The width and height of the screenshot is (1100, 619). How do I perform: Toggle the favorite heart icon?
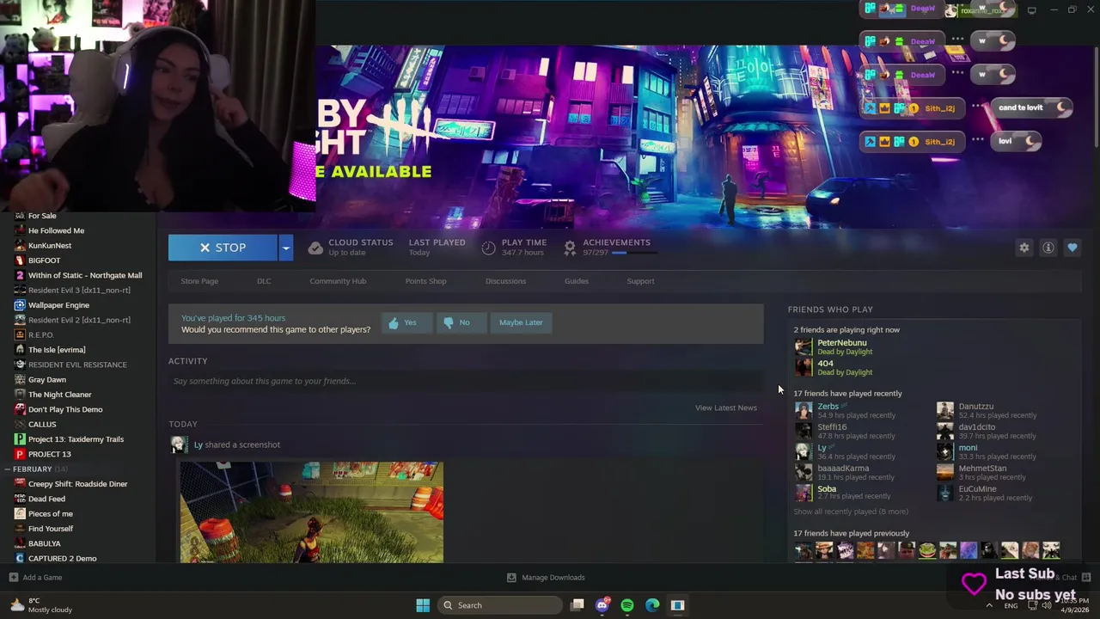pos(1072,248)
